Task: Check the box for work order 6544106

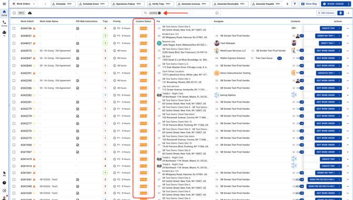Action: [x=14, y=28]
